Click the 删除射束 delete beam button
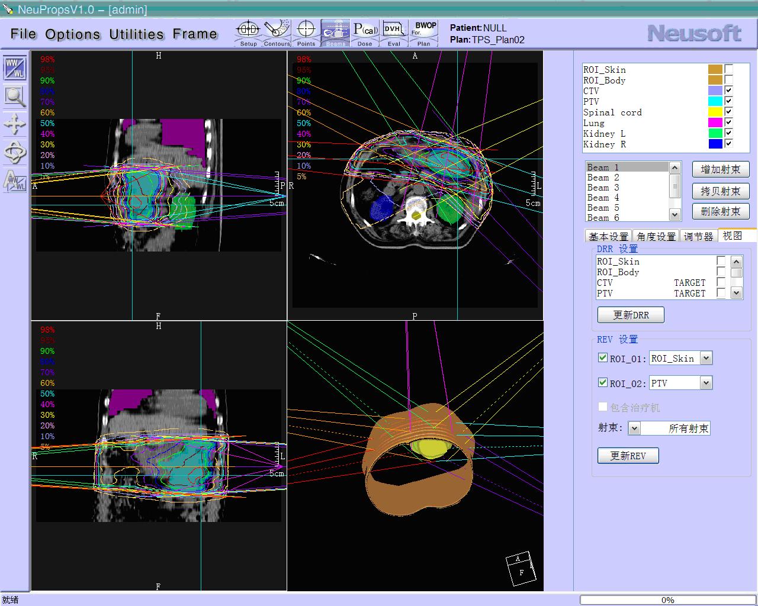Viewport: 758px width, 606px height. coord(721,211)
